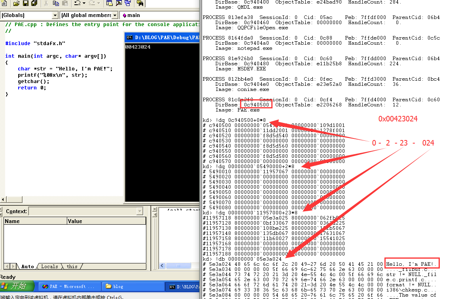458x299 pixels.
Task: Click the 'Hello, I'm PAE!.' ASCII dump text
Action: point(411,264)
